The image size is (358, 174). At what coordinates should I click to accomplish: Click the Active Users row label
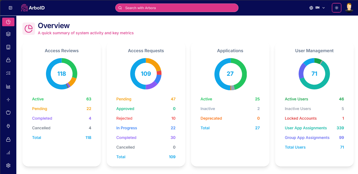[x=297, y=99]
